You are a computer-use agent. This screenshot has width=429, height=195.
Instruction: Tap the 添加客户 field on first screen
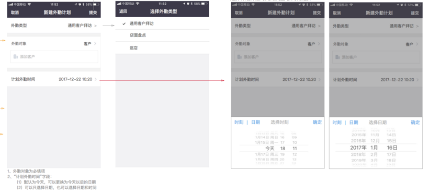(x=54, y=57)
